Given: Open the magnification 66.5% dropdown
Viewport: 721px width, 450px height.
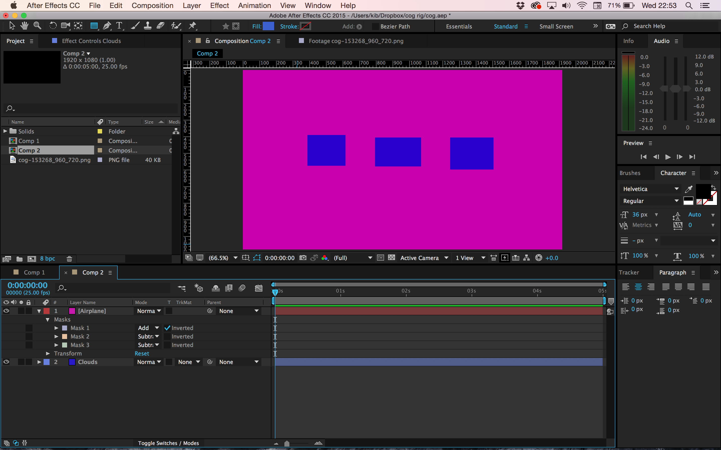Looking at the screenshot, I should [223, 258].
